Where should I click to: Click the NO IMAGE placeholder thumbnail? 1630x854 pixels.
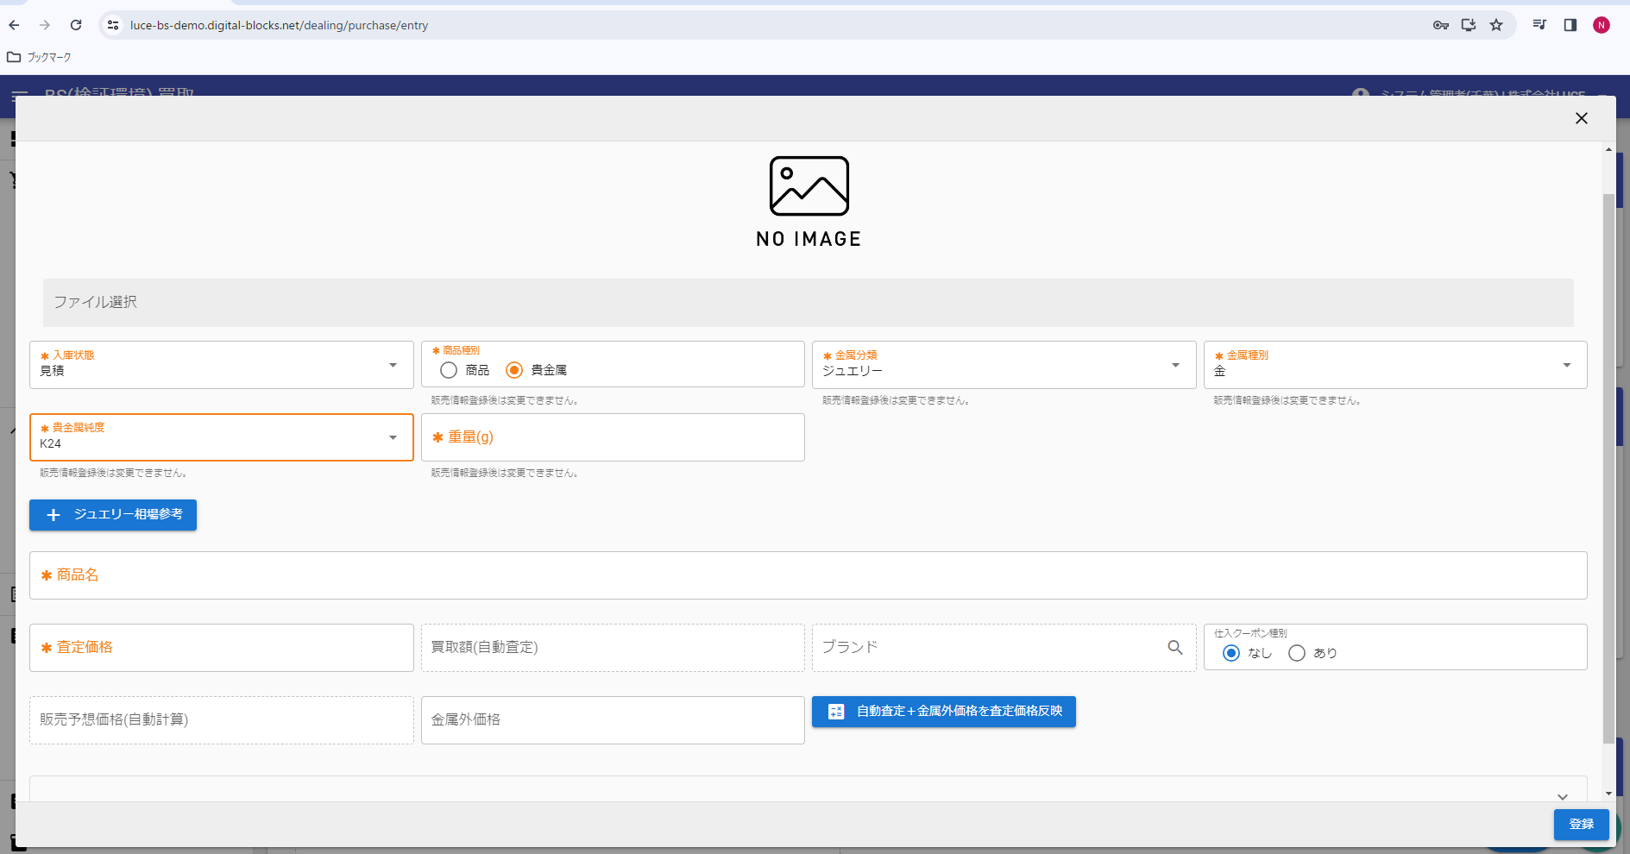[x=809, y=202]
